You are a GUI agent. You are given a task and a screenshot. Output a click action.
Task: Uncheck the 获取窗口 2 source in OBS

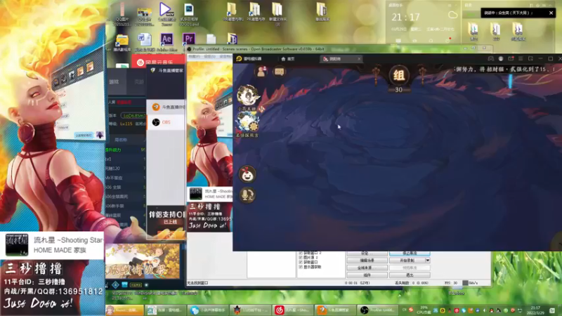click(301, 253)
